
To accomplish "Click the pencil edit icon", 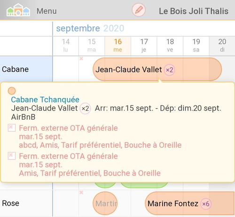I will coord(139,10).
